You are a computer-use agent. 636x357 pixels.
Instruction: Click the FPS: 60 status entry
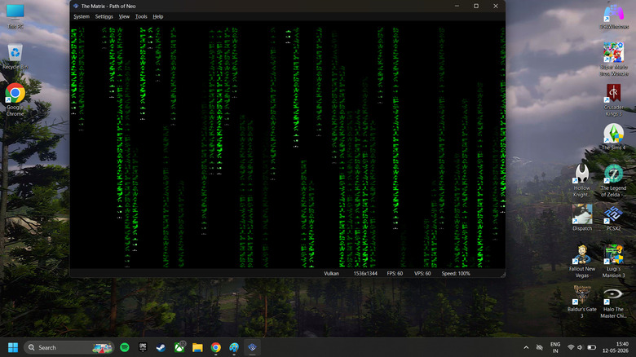(x=395, y=273)
